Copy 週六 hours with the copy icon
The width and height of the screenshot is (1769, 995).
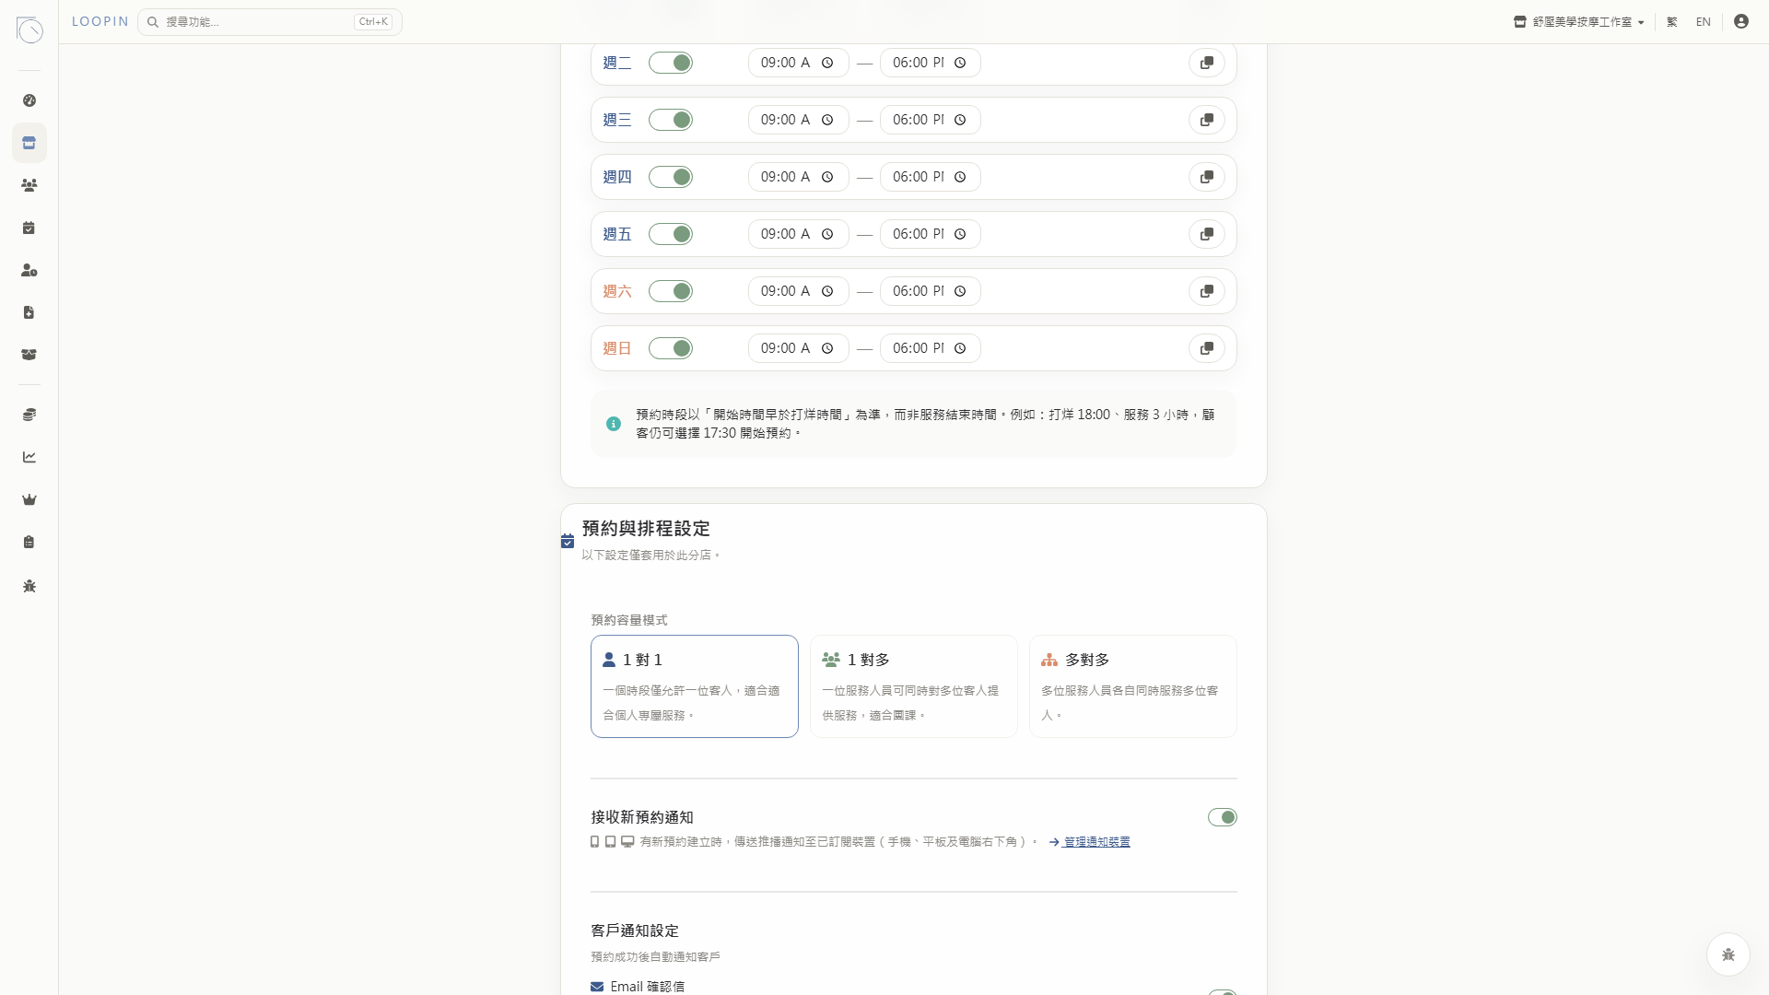point(1207,291)
